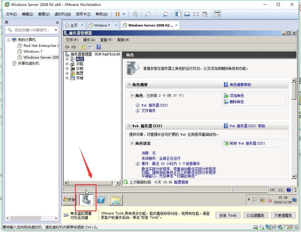
Task: Open the library search dropdown arrow
Action: point(56,30)
